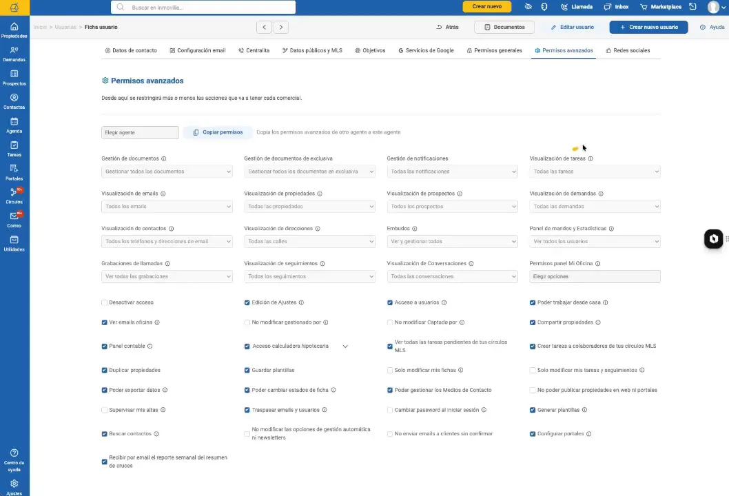Switch to Datos públicos y MLS tab
729x496 pixels.
312,50
